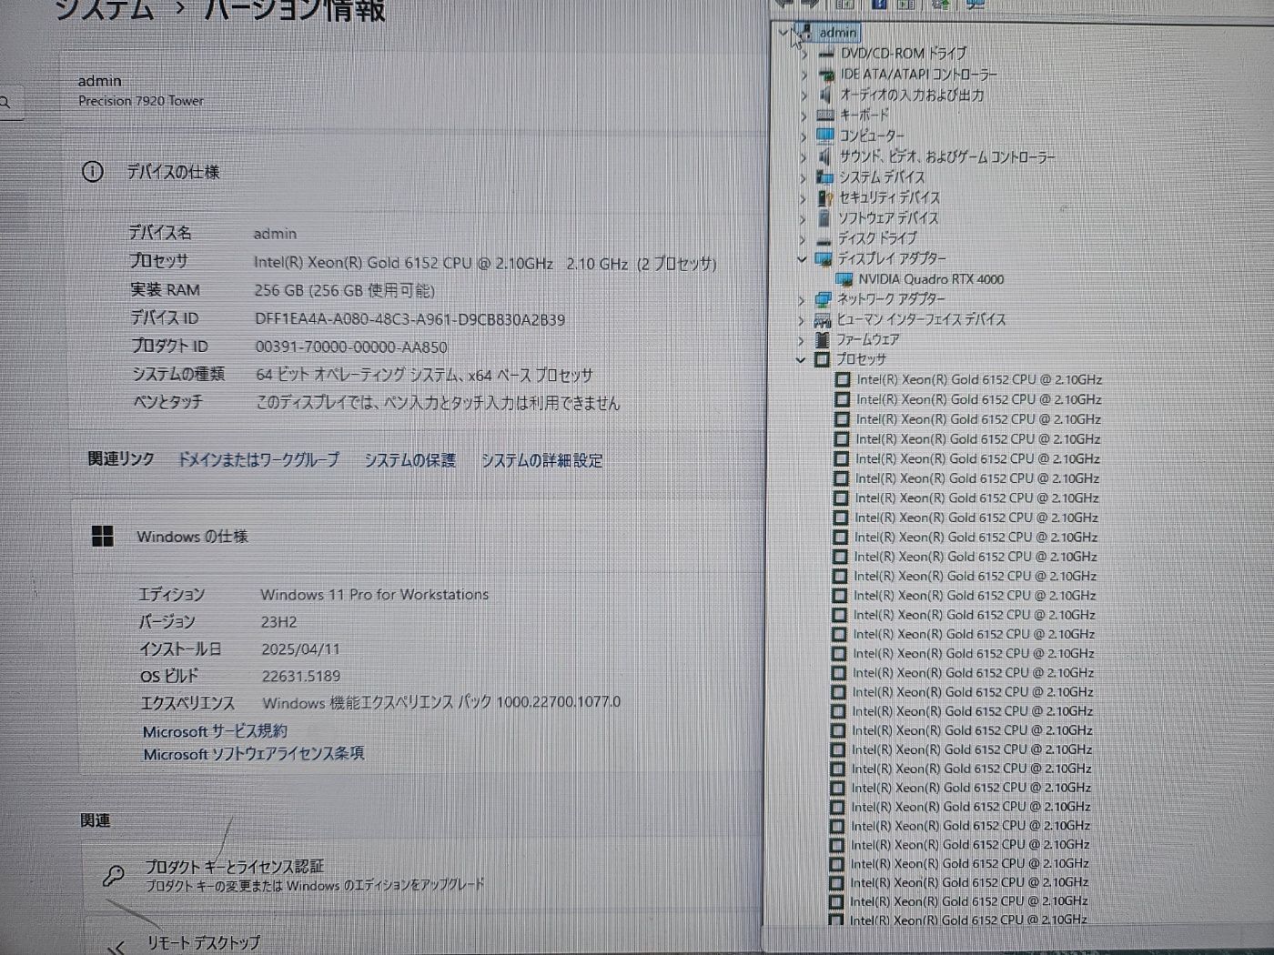Image resolution: width=1274 pixels, height=955 pixels.
Task: Click the ネットワーク アダプター icon
Action: (x=823, y=299)
